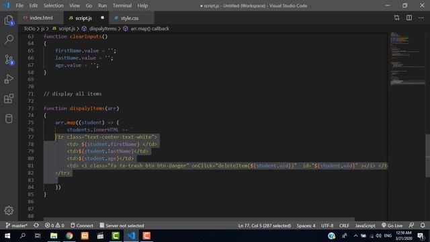Open the editor More Actions menu
Viewport: 430px width, 242px height.
(x=421, y=18)
